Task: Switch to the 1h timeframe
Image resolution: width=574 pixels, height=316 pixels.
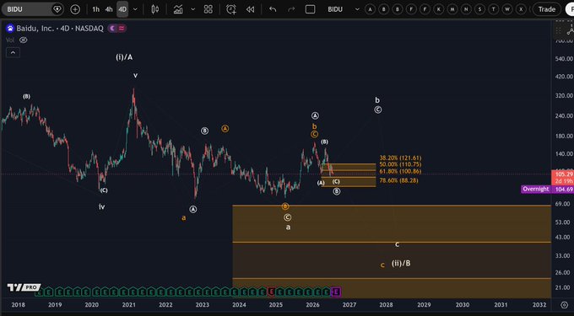Action: click(x=95, y=9)
